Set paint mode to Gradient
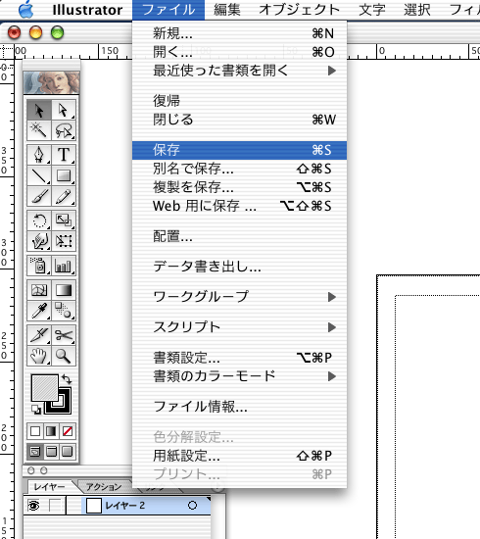The width and height of the screenshot is (480, 539). point(51,431)
